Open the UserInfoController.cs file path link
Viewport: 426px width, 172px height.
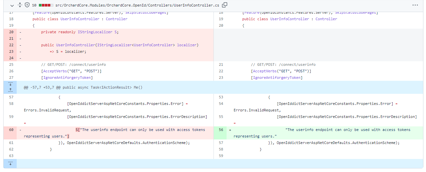[138, 5]
